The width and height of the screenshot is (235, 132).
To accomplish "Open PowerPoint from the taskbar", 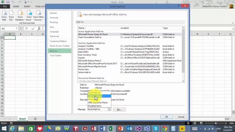I will (120, 129).
